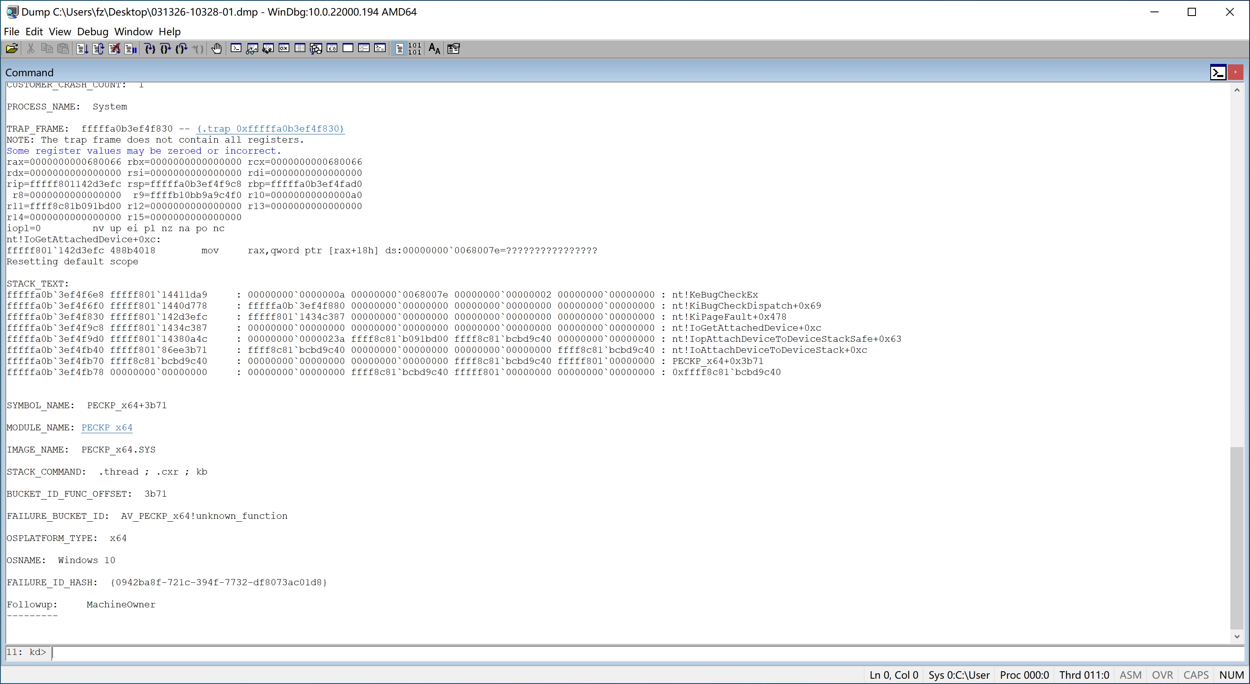Enable Source mode on toolbar toggle
Image resolution: width=1250 pixels, height=684 pixels.
click(x=399, y=48)
